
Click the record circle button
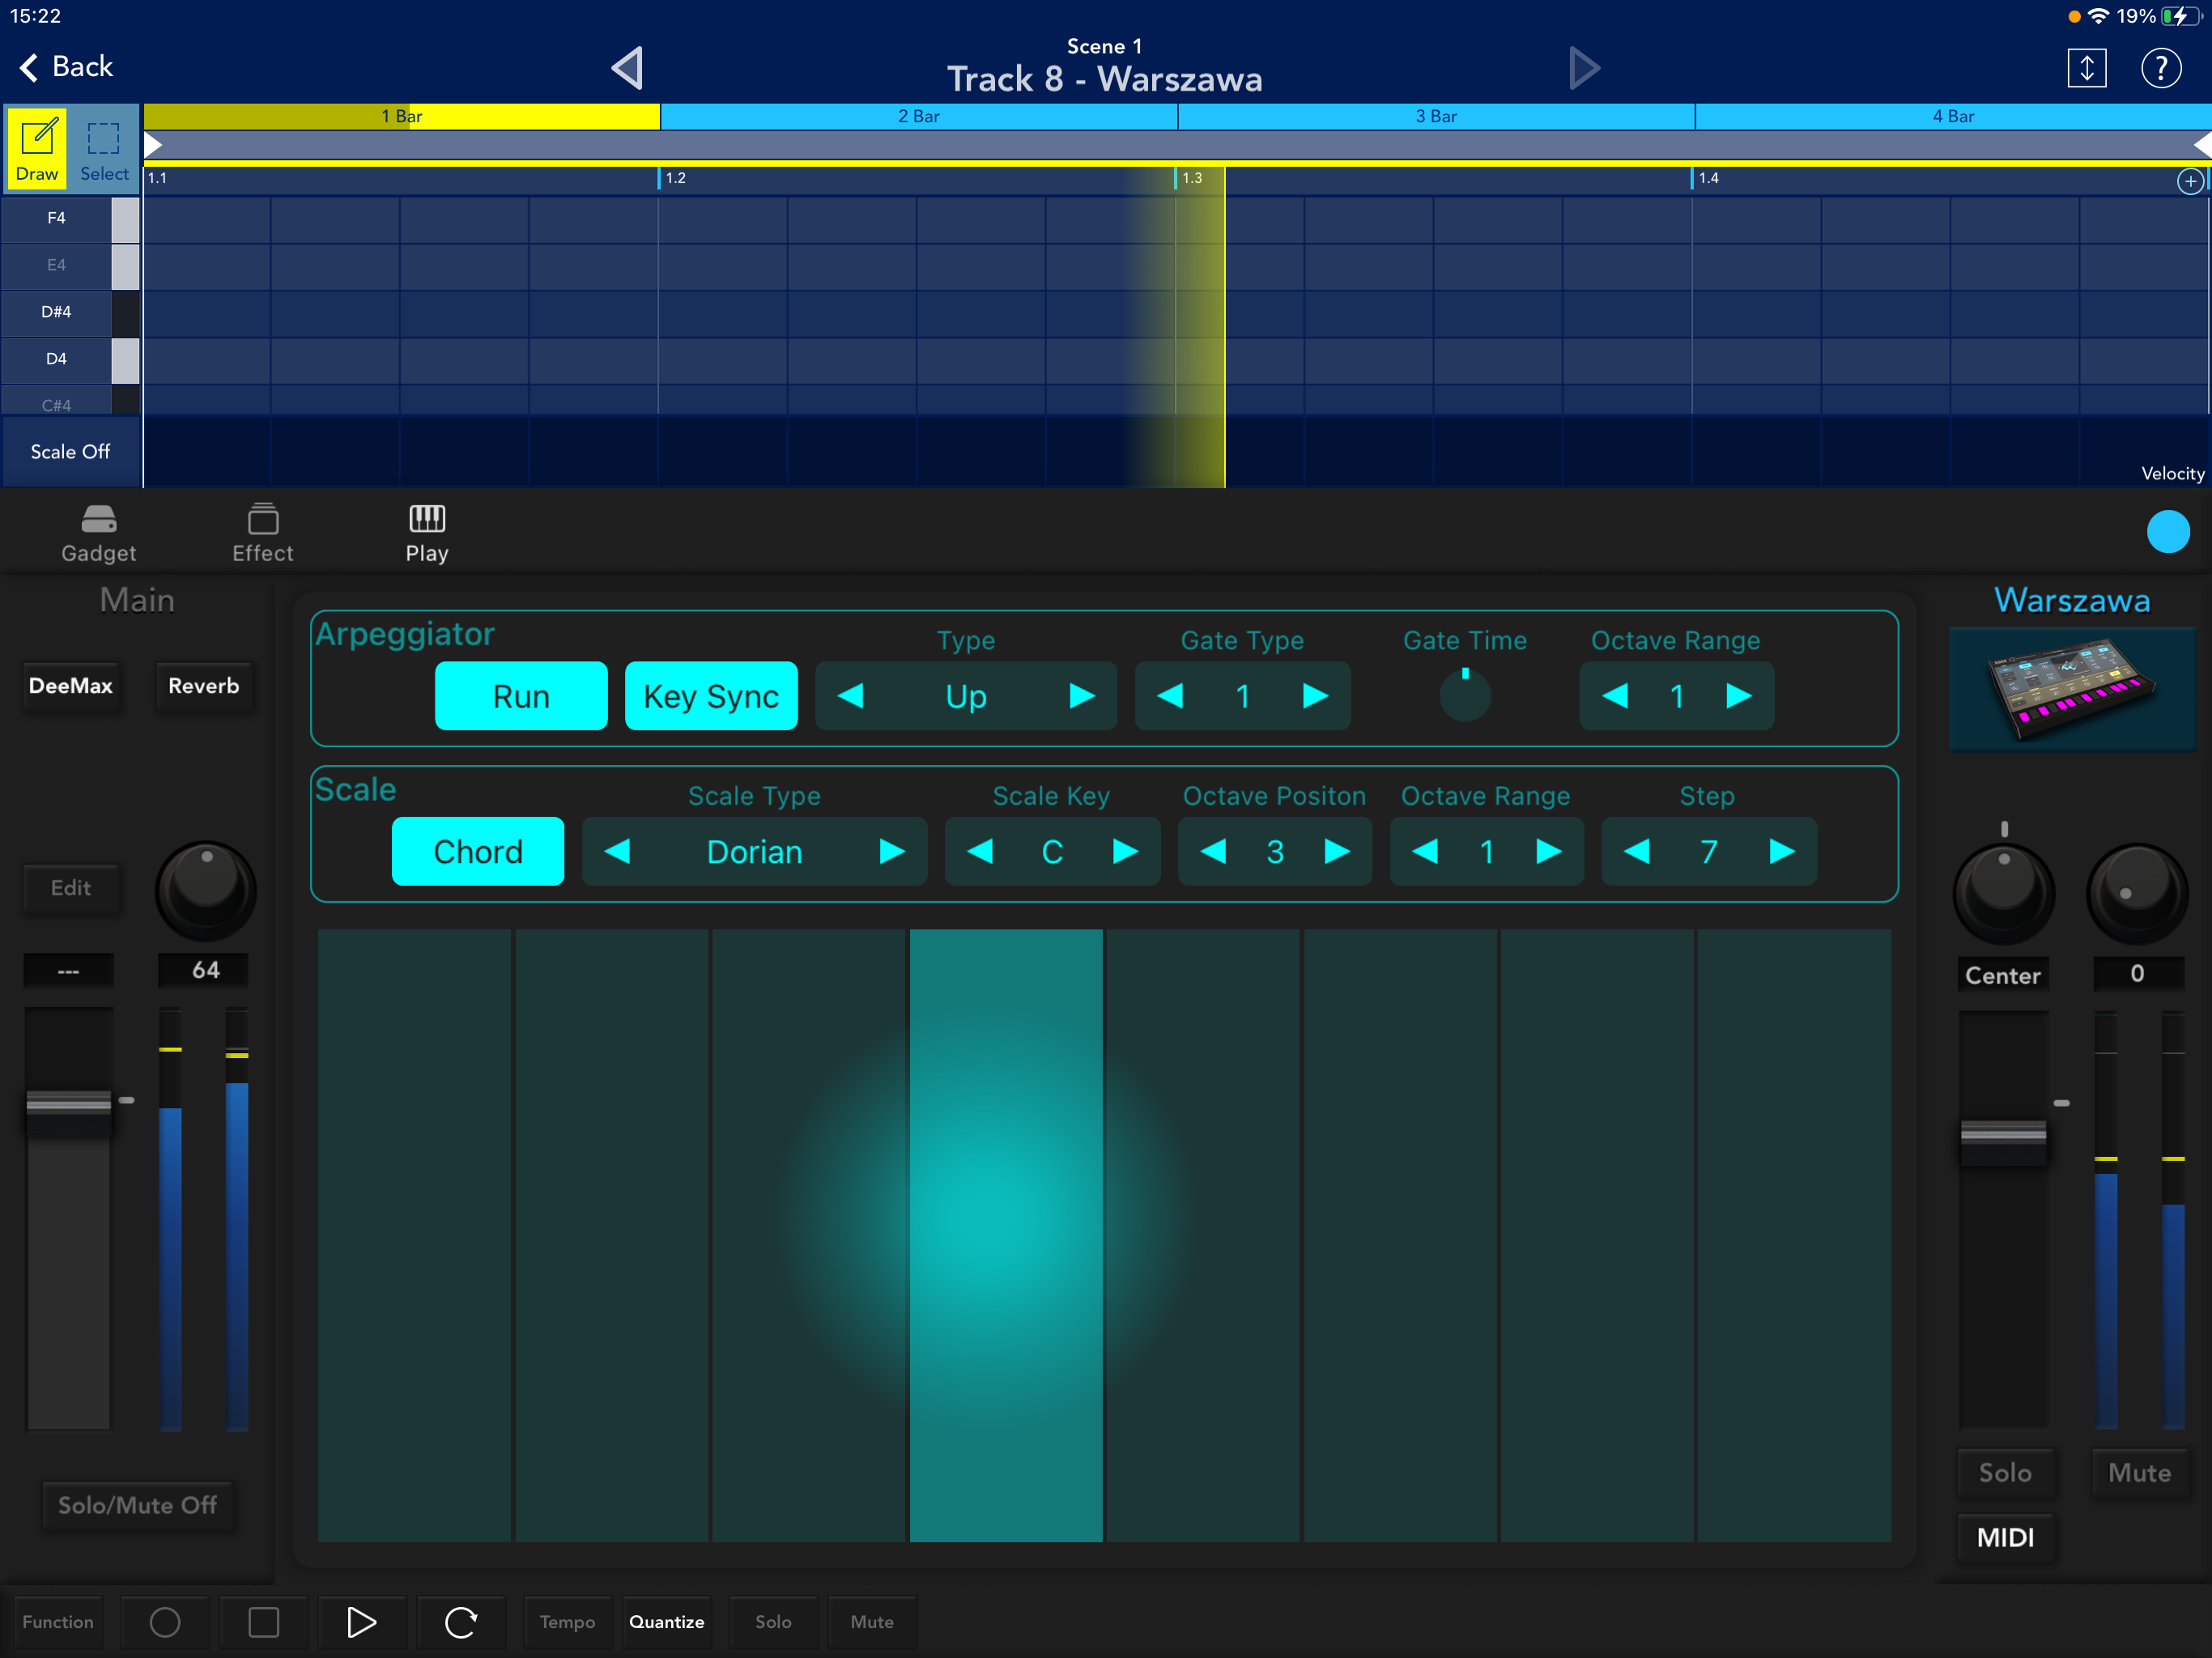point(165,1621)
